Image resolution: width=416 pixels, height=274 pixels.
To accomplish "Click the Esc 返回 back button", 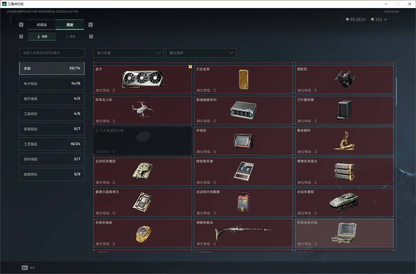I will (28, 268).
